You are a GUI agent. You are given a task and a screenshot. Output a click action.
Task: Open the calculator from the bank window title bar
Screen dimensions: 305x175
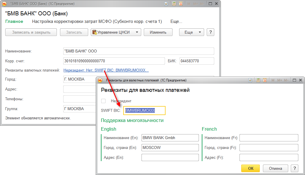pos(174,4)
